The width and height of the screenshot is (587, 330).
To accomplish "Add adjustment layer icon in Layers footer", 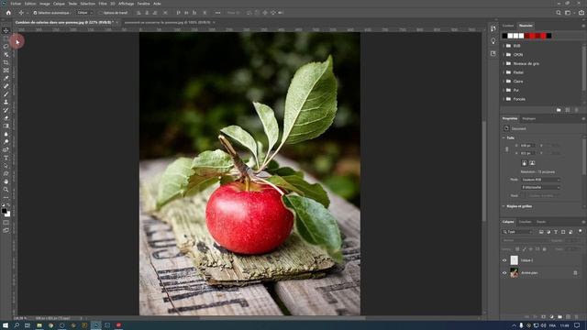I will 552,317.
